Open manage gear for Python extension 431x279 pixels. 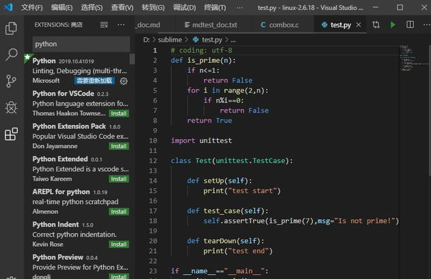click(124, 80)
